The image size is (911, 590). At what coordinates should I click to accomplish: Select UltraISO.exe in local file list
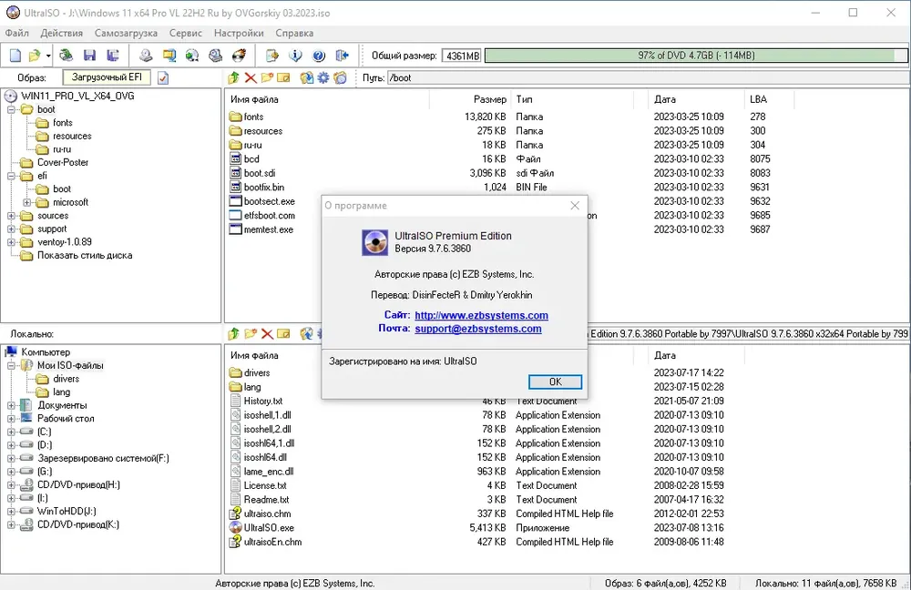tap(269, 528)
